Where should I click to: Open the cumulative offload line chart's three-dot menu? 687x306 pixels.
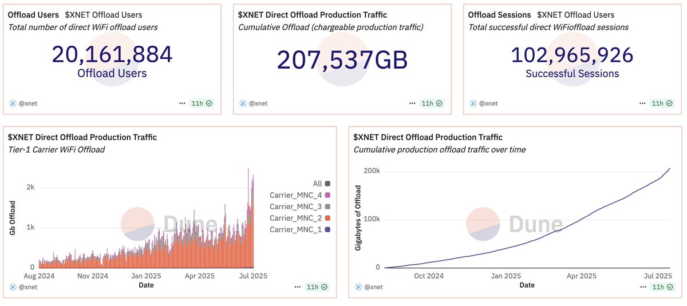pyautogui.click(x=642, y=287)
